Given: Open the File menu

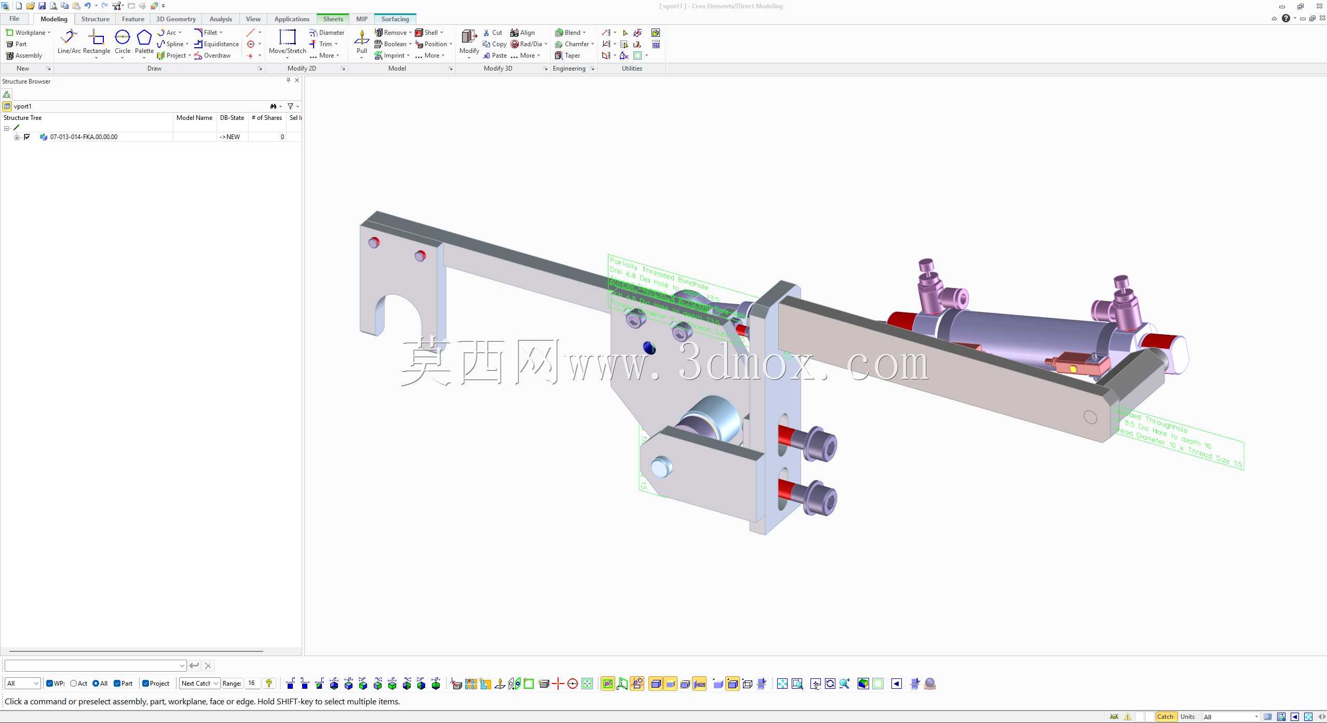Looking at the screenshot, I should point(14,19).
